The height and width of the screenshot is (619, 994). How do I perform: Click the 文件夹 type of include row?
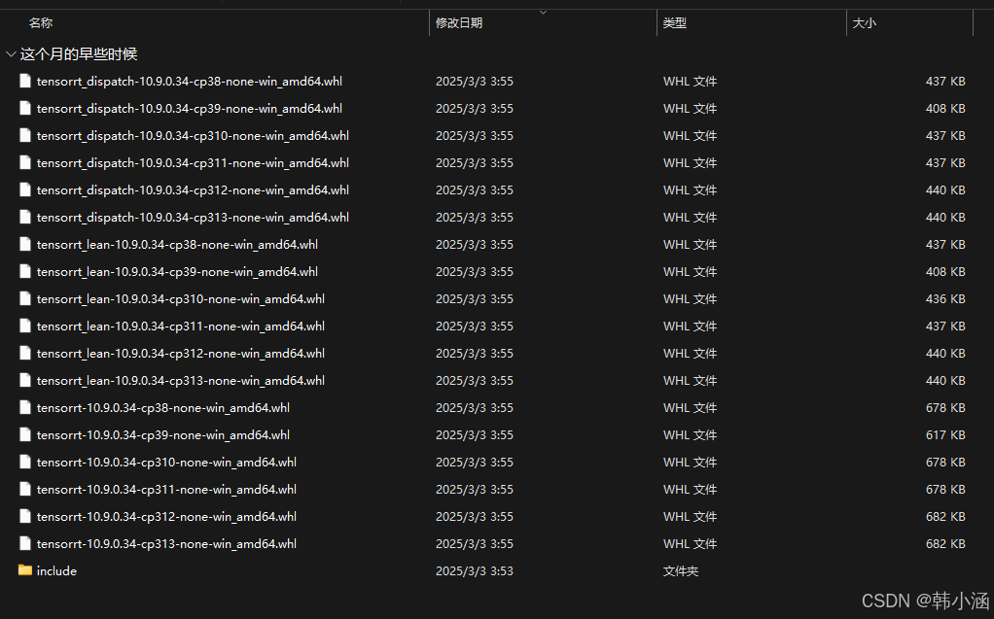click(x=680, y=570)
